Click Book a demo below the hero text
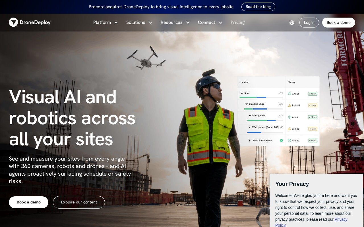The width and height of the screenshot is (364, 227). click(x=28, y=202)
